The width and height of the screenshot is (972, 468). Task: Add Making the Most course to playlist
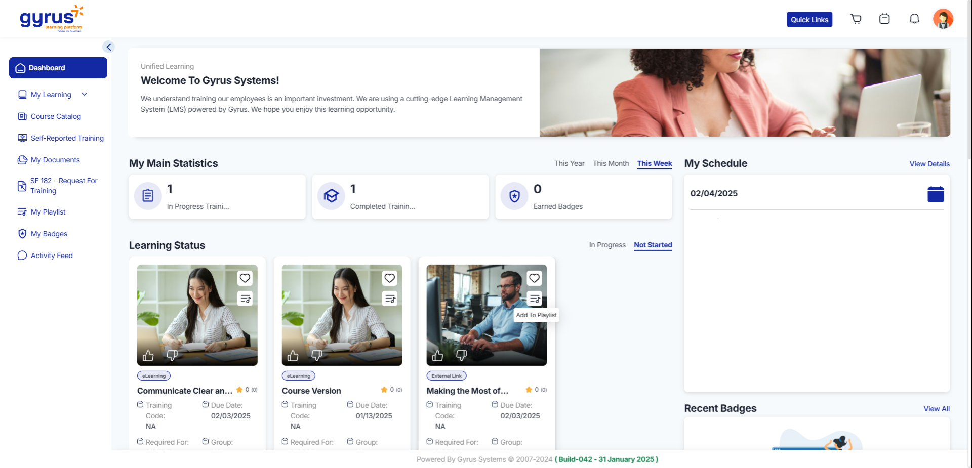[535, 299]
